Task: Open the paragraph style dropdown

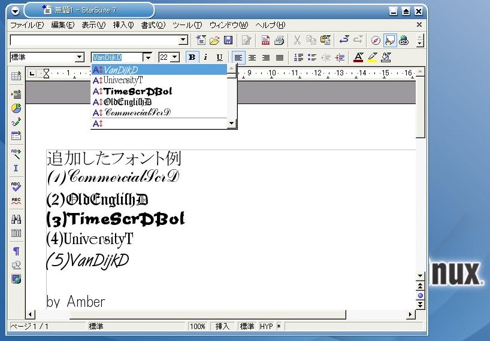Action: (x=80, y=57)
